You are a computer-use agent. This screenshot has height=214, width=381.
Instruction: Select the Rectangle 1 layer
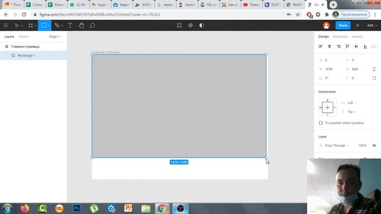click(33, 55)
